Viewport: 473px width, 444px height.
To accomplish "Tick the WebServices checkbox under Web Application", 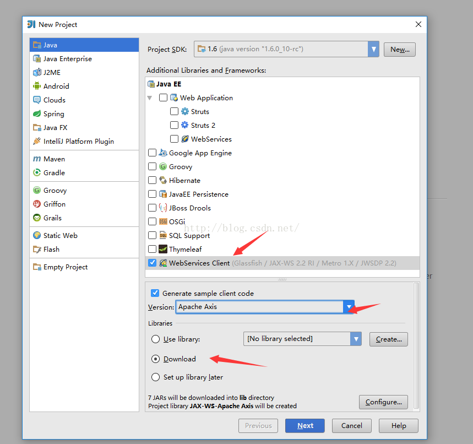I will [174, 139].
